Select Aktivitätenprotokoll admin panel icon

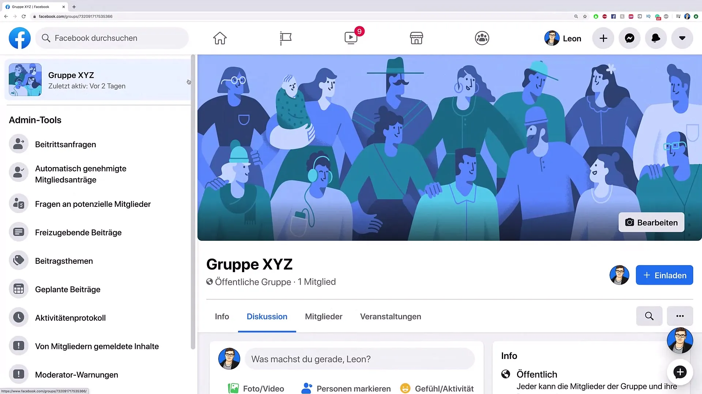[19, 317]
